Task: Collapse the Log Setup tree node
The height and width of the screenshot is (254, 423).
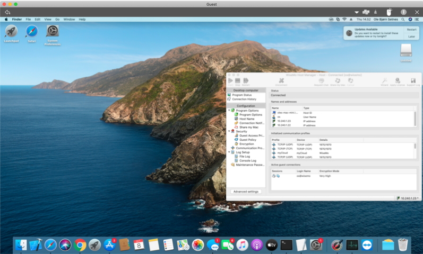Action: pos(229,152)
